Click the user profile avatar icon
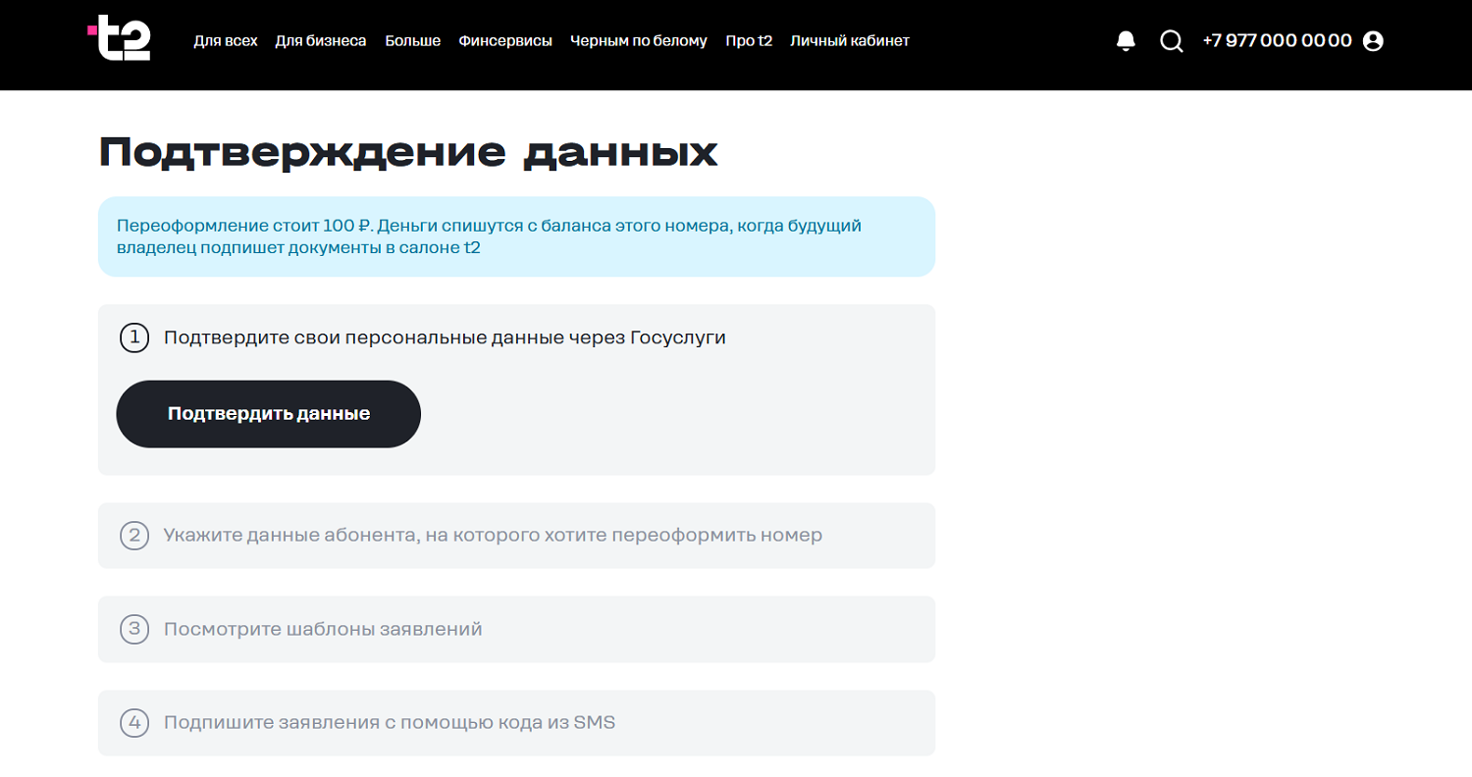Viewport: 1472px width, 777px height. click(1373, 41)
